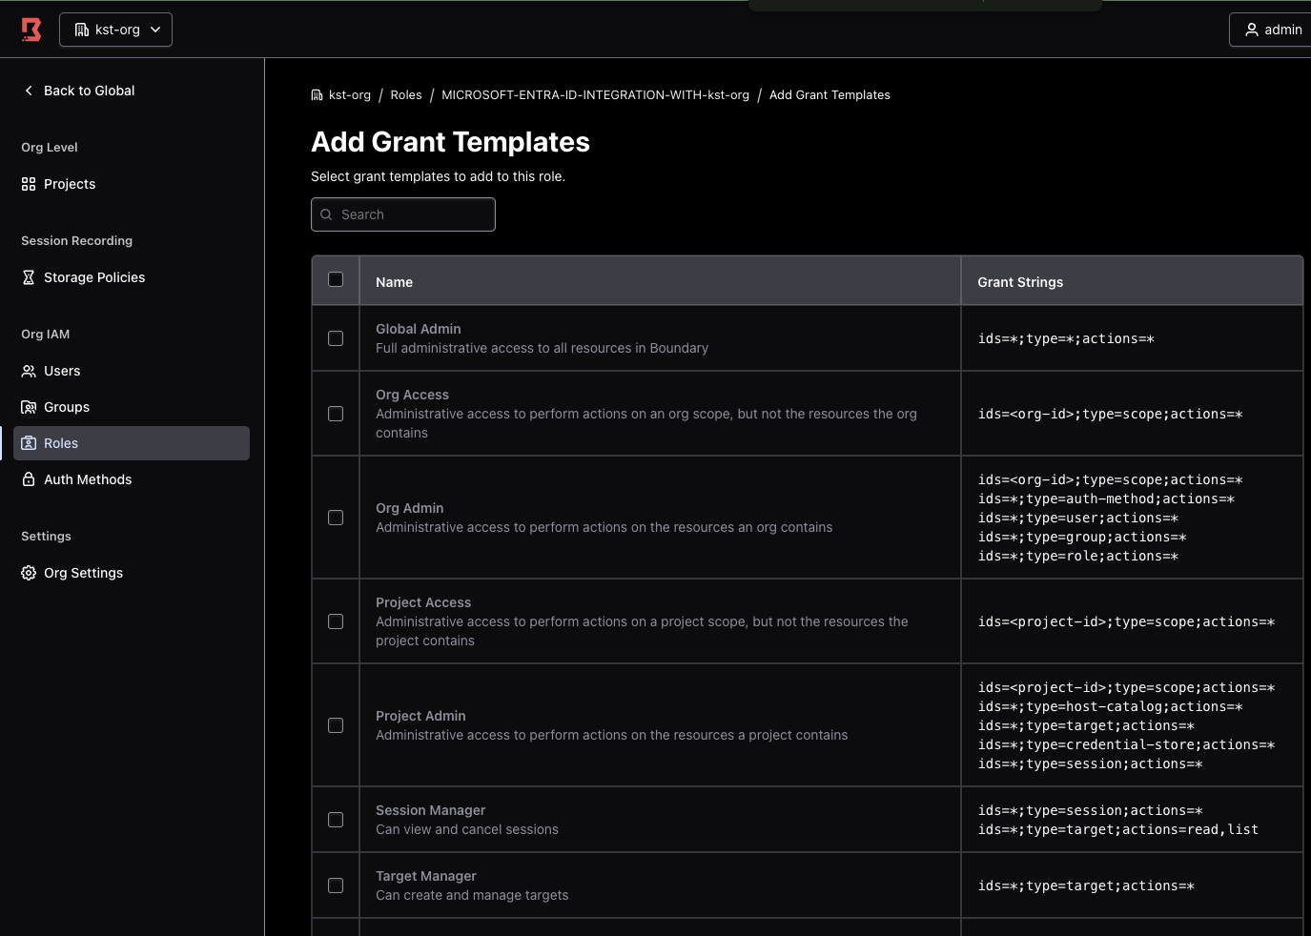Open the kst-org scope dropdown
Image resolution: width=1311 pixels, height=936 pixels.
(x=115, y=30)
